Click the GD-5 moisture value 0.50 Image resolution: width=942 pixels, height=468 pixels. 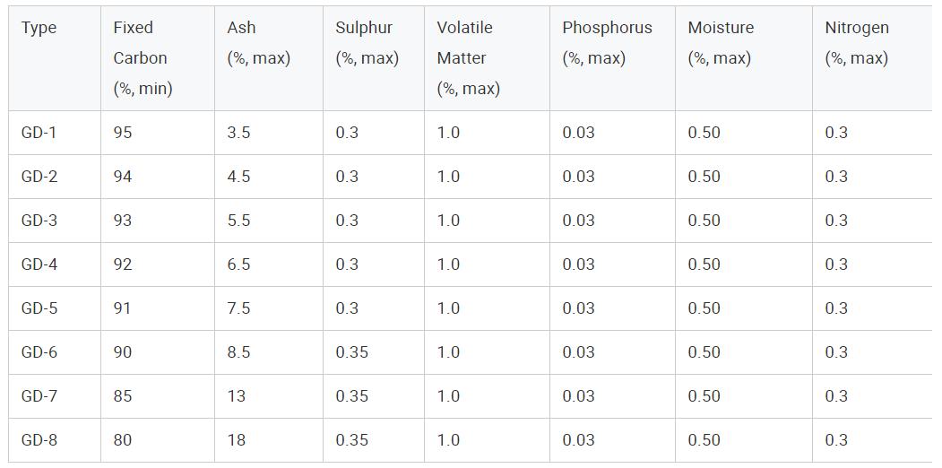pos(704,308)
